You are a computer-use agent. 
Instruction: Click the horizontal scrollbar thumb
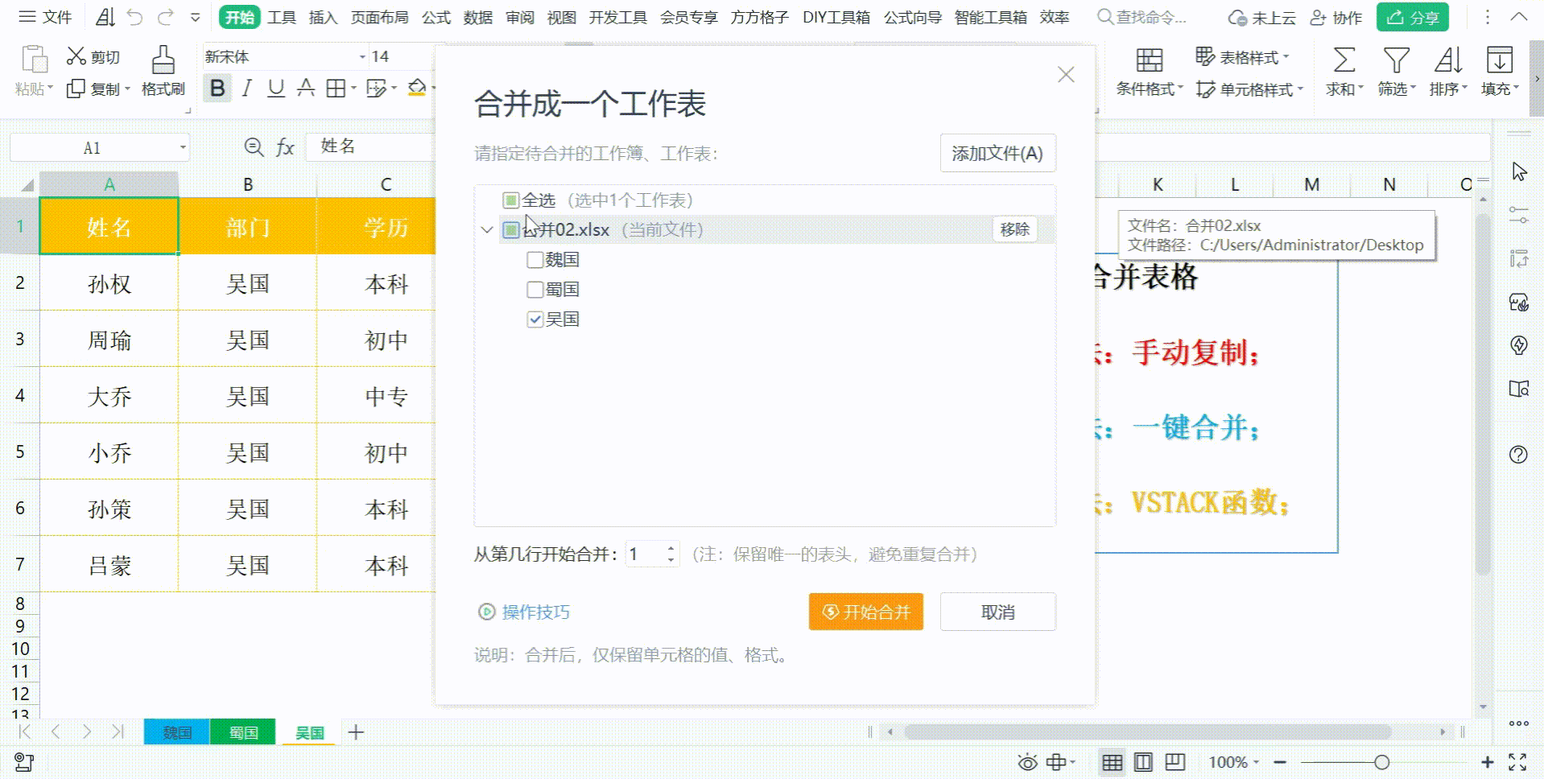click(1147, 732)
